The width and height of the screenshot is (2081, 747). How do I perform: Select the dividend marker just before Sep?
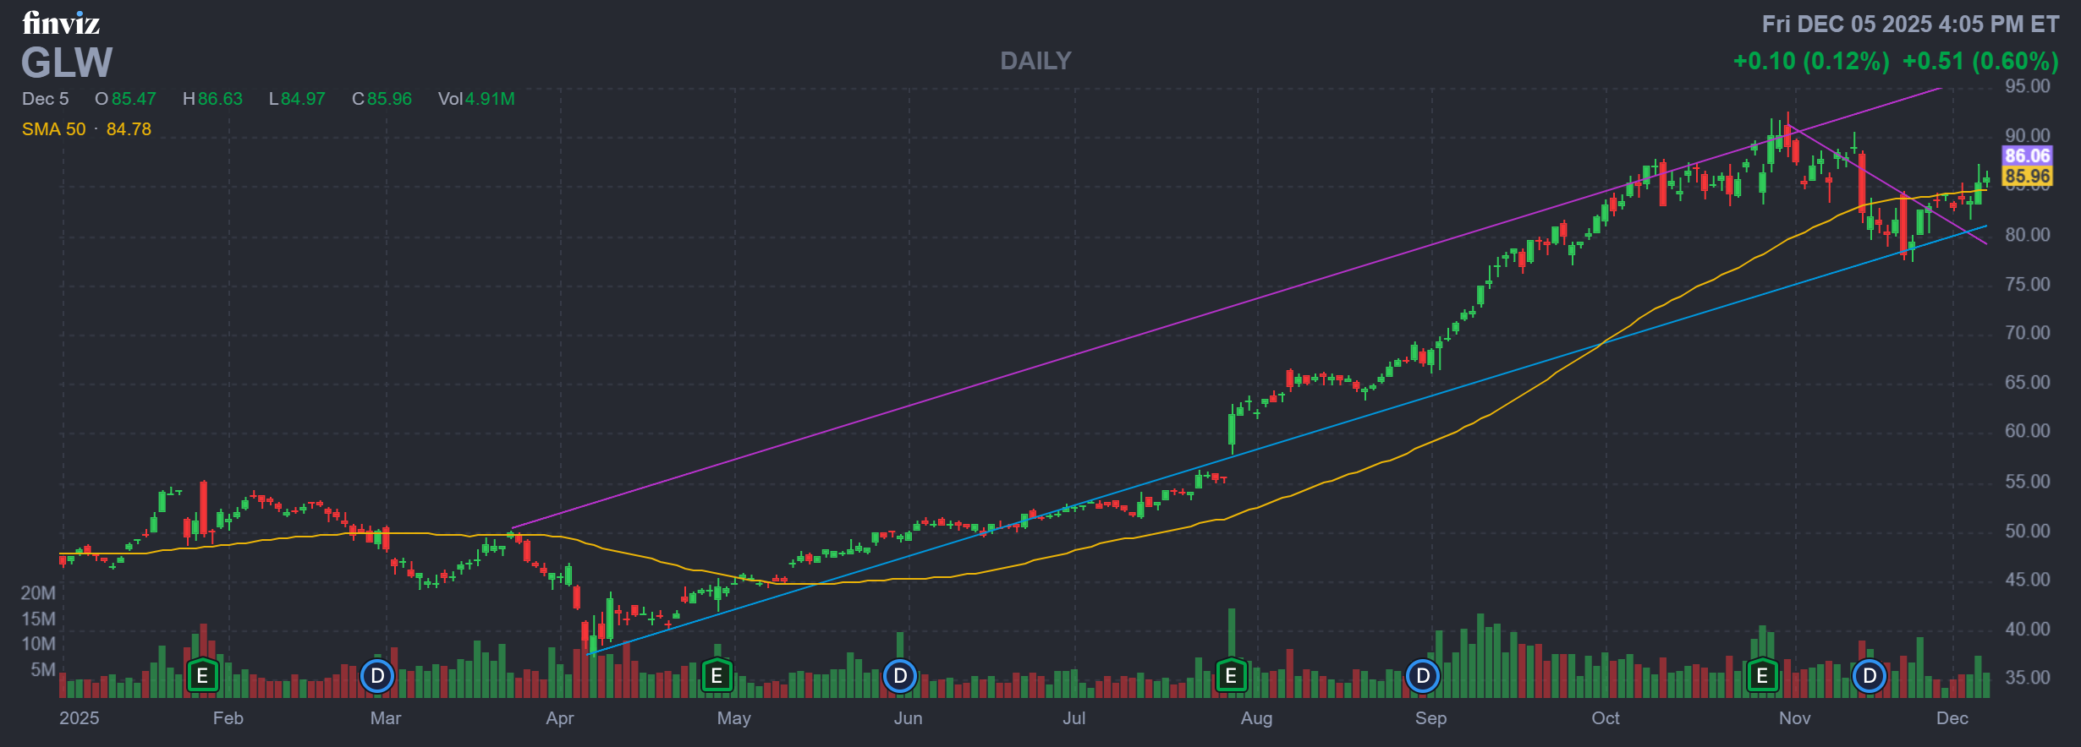tap(1423, 676)
